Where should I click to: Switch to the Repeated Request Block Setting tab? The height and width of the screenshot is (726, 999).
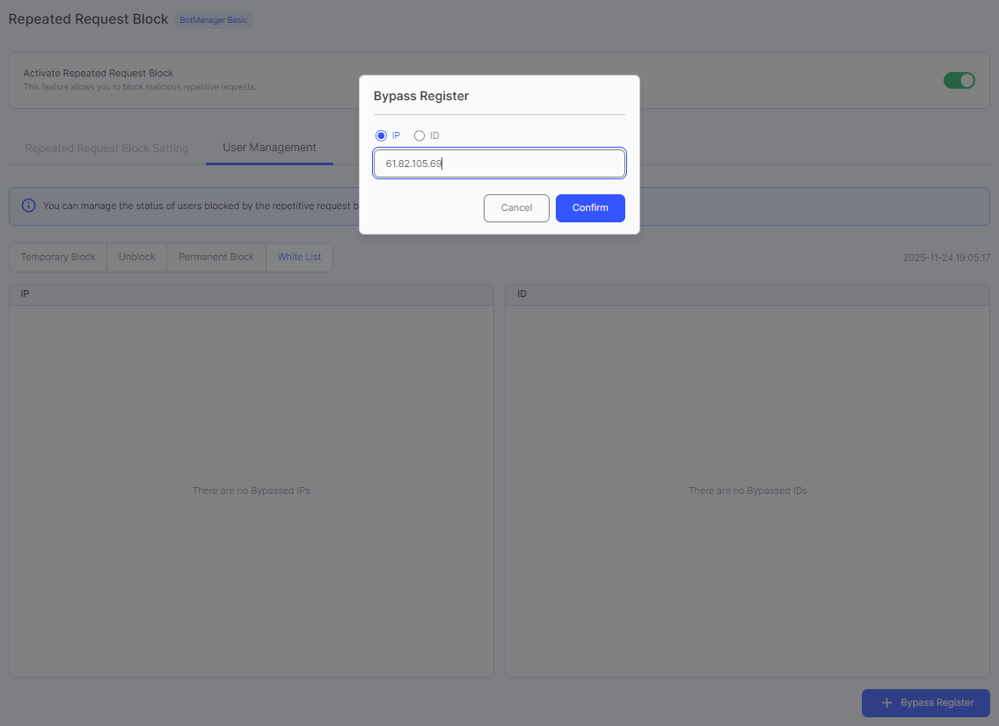[x=106, y=148]
